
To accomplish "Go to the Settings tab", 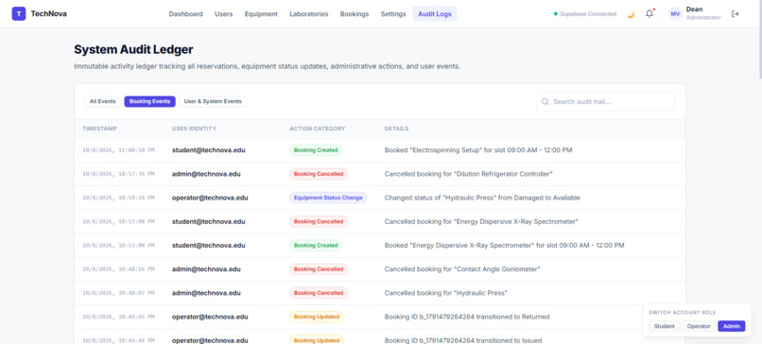I will click(x=393, y=14).
